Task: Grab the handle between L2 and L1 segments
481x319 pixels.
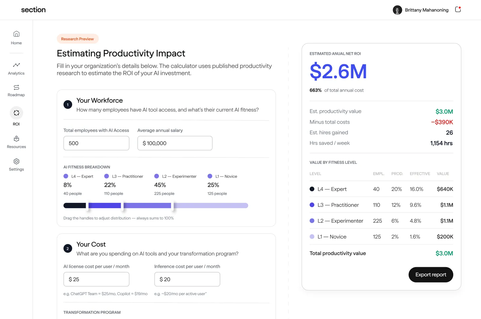Action: (x=173, y=205)
